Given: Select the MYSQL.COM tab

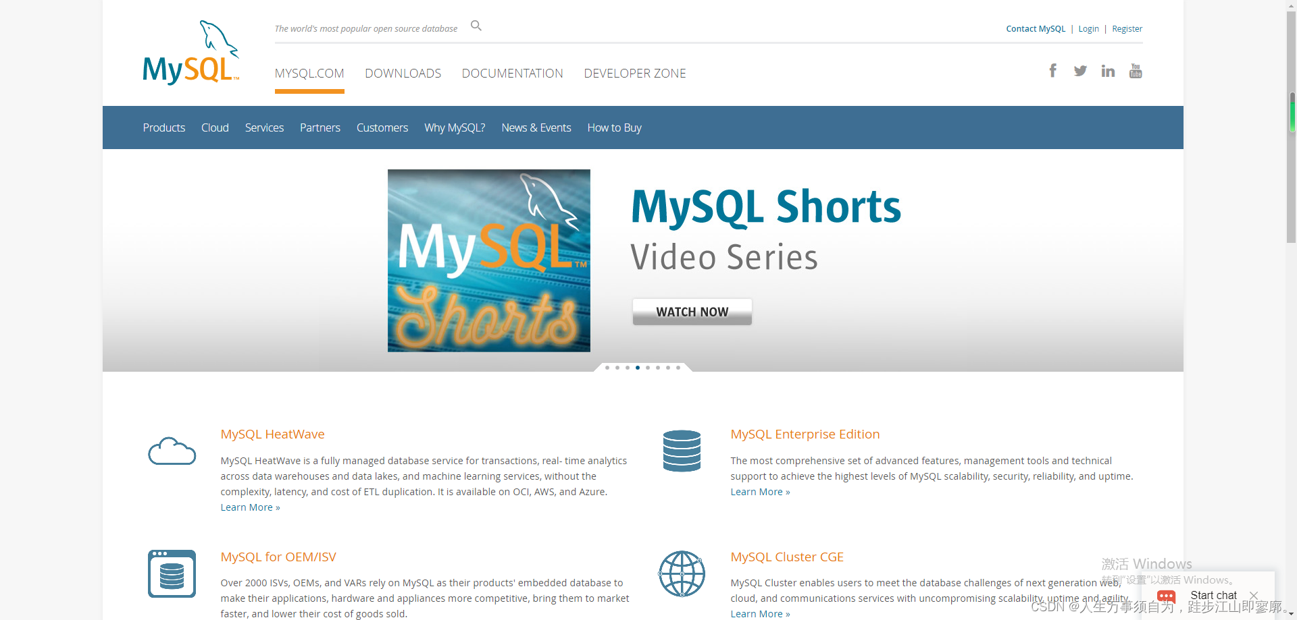Looking at the screenshot, I should (309, 74).
